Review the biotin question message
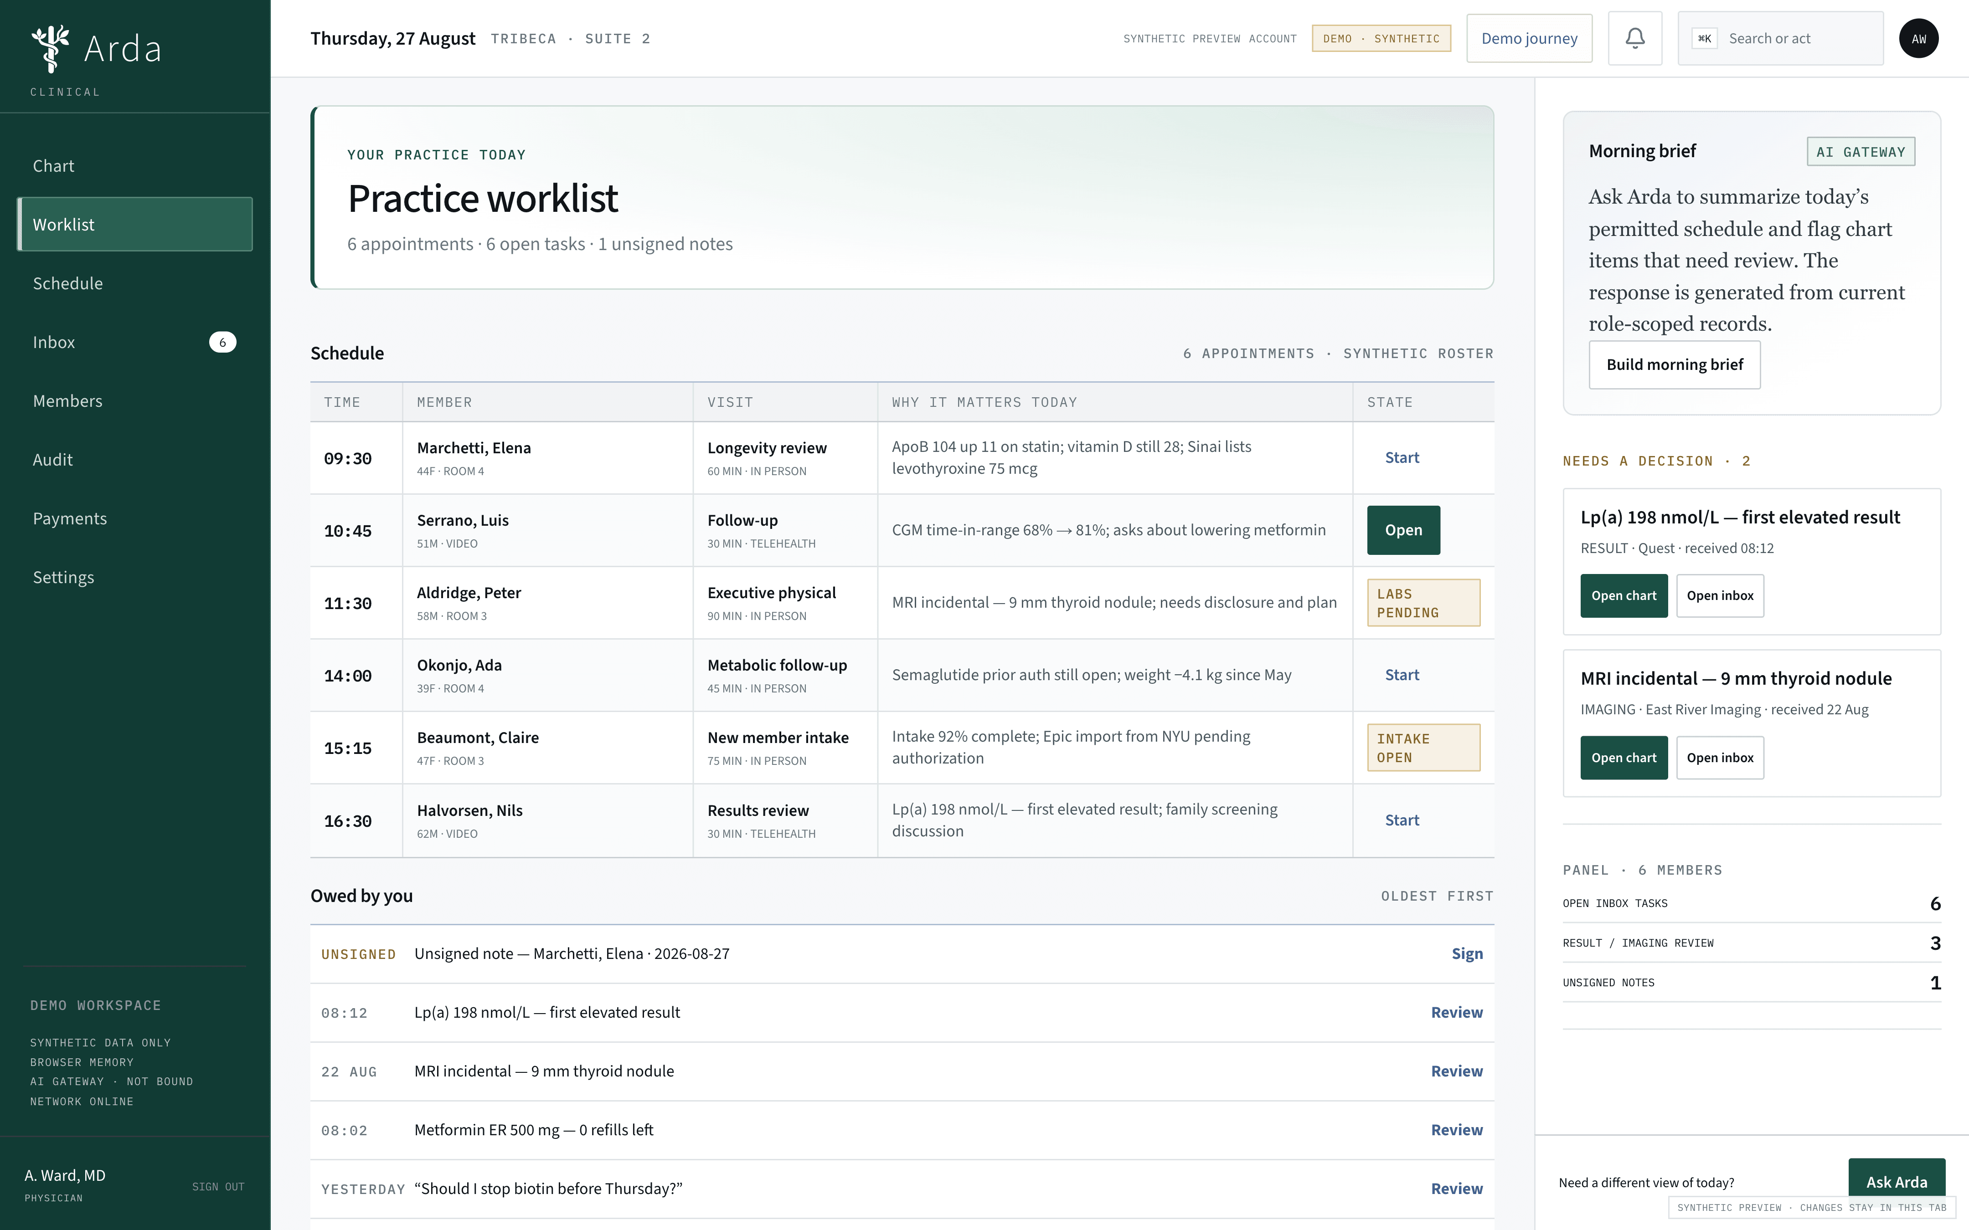The image size is (1969, 1230). [x=1456, y=1189]
